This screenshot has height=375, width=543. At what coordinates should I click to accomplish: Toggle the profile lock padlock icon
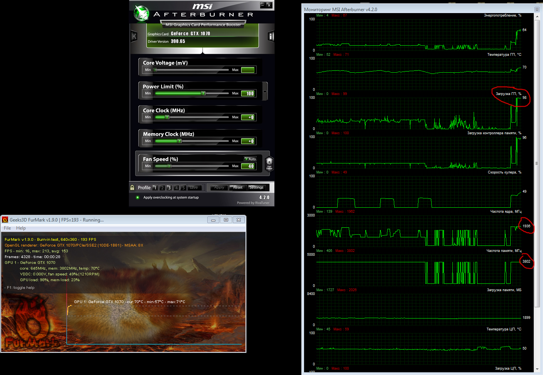point(132,188)
